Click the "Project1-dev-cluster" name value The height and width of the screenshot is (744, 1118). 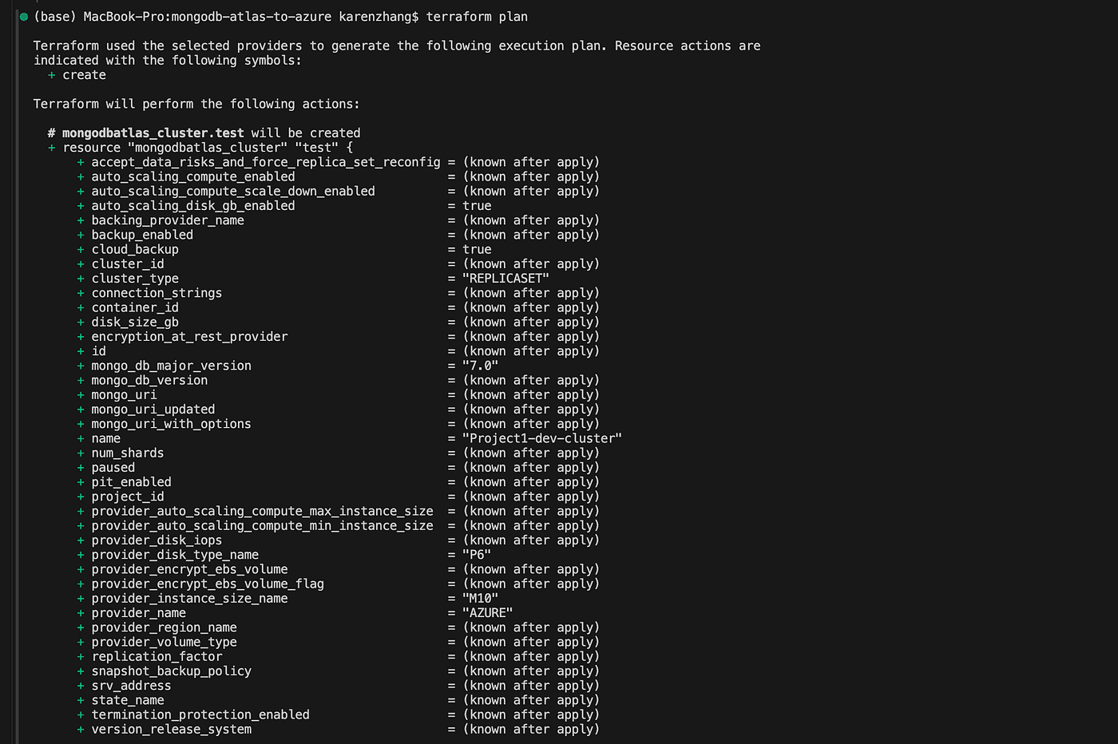pyautogui.click(x=542, y=438)
